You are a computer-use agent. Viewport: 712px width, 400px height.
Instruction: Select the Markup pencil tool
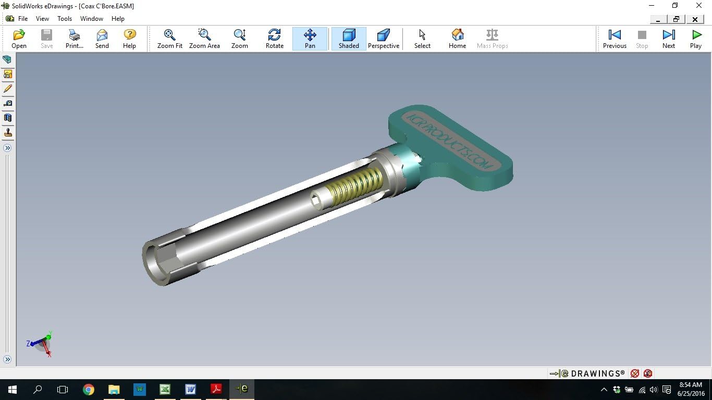pyautogui.click(x=8, y=89)
